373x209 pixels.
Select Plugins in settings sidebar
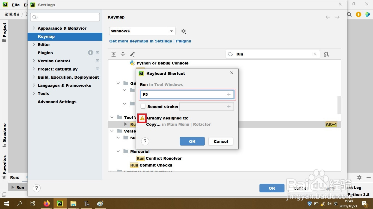[45, 53]
